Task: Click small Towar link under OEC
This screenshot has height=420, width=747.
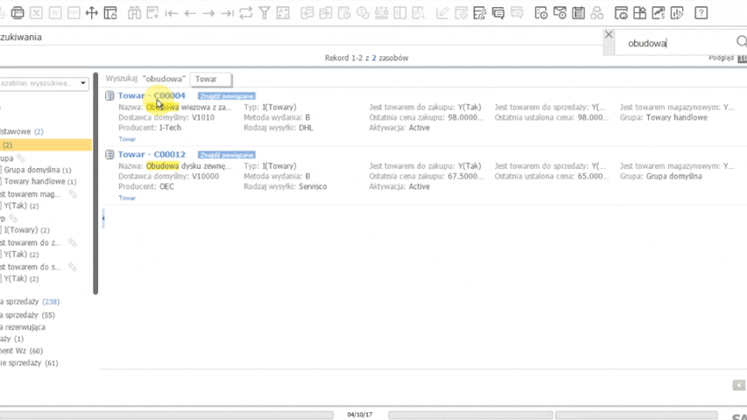Action: tap(127, 198)
